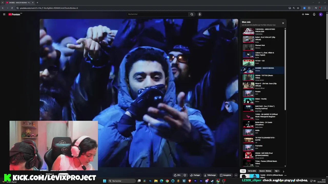Open Steam from the taskbar
The width and height of the screenshot is (328, 184).
[x=212, y=181]
